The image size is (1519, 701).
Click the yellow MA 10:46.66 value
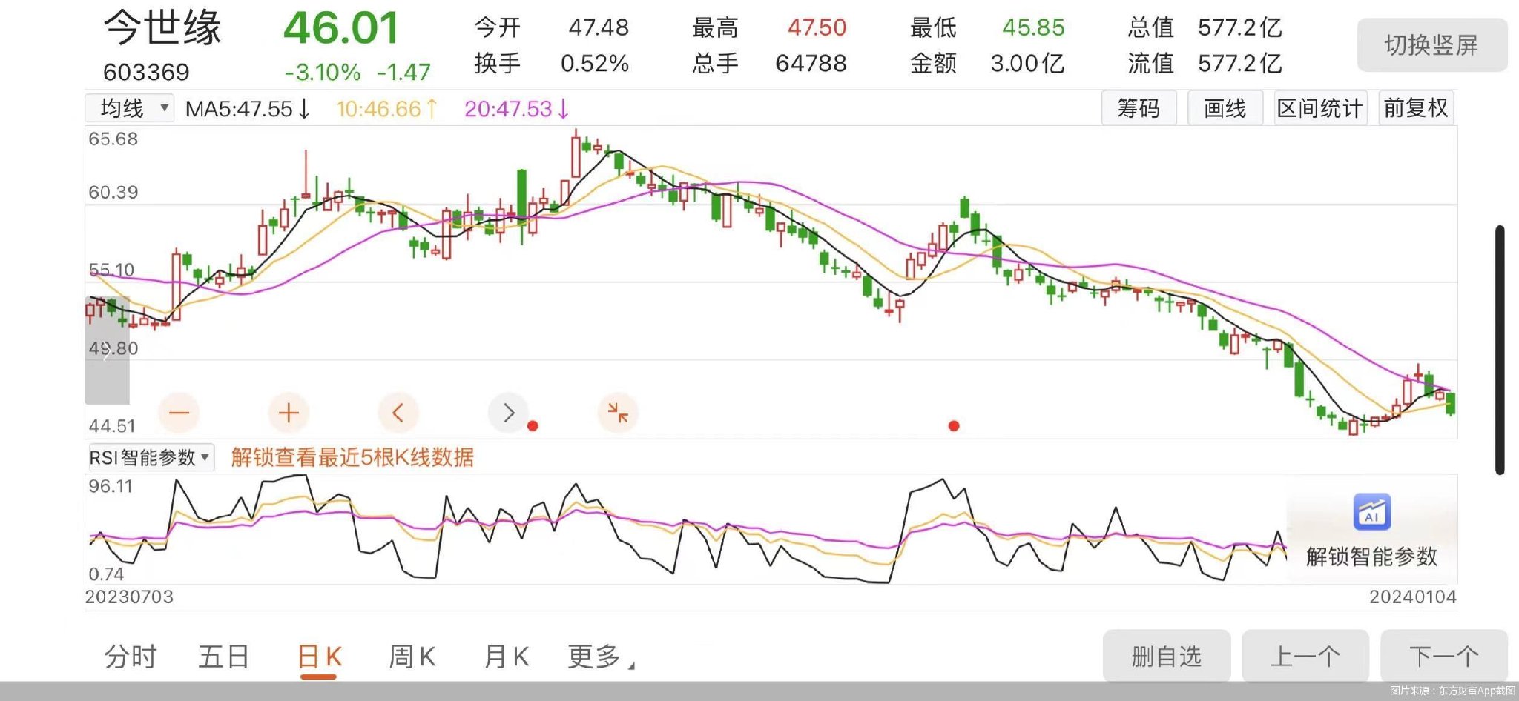(387, 109)
